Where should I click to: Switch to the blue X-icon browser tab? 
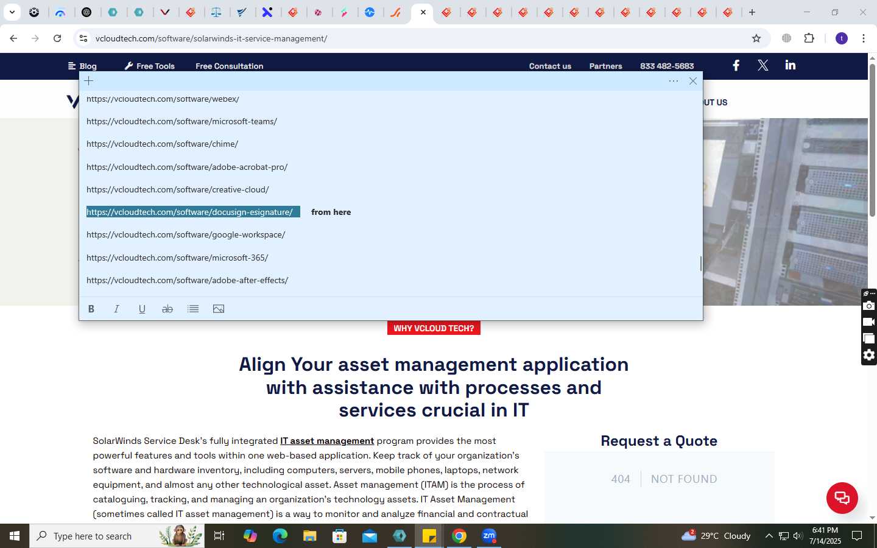(267, 12)
